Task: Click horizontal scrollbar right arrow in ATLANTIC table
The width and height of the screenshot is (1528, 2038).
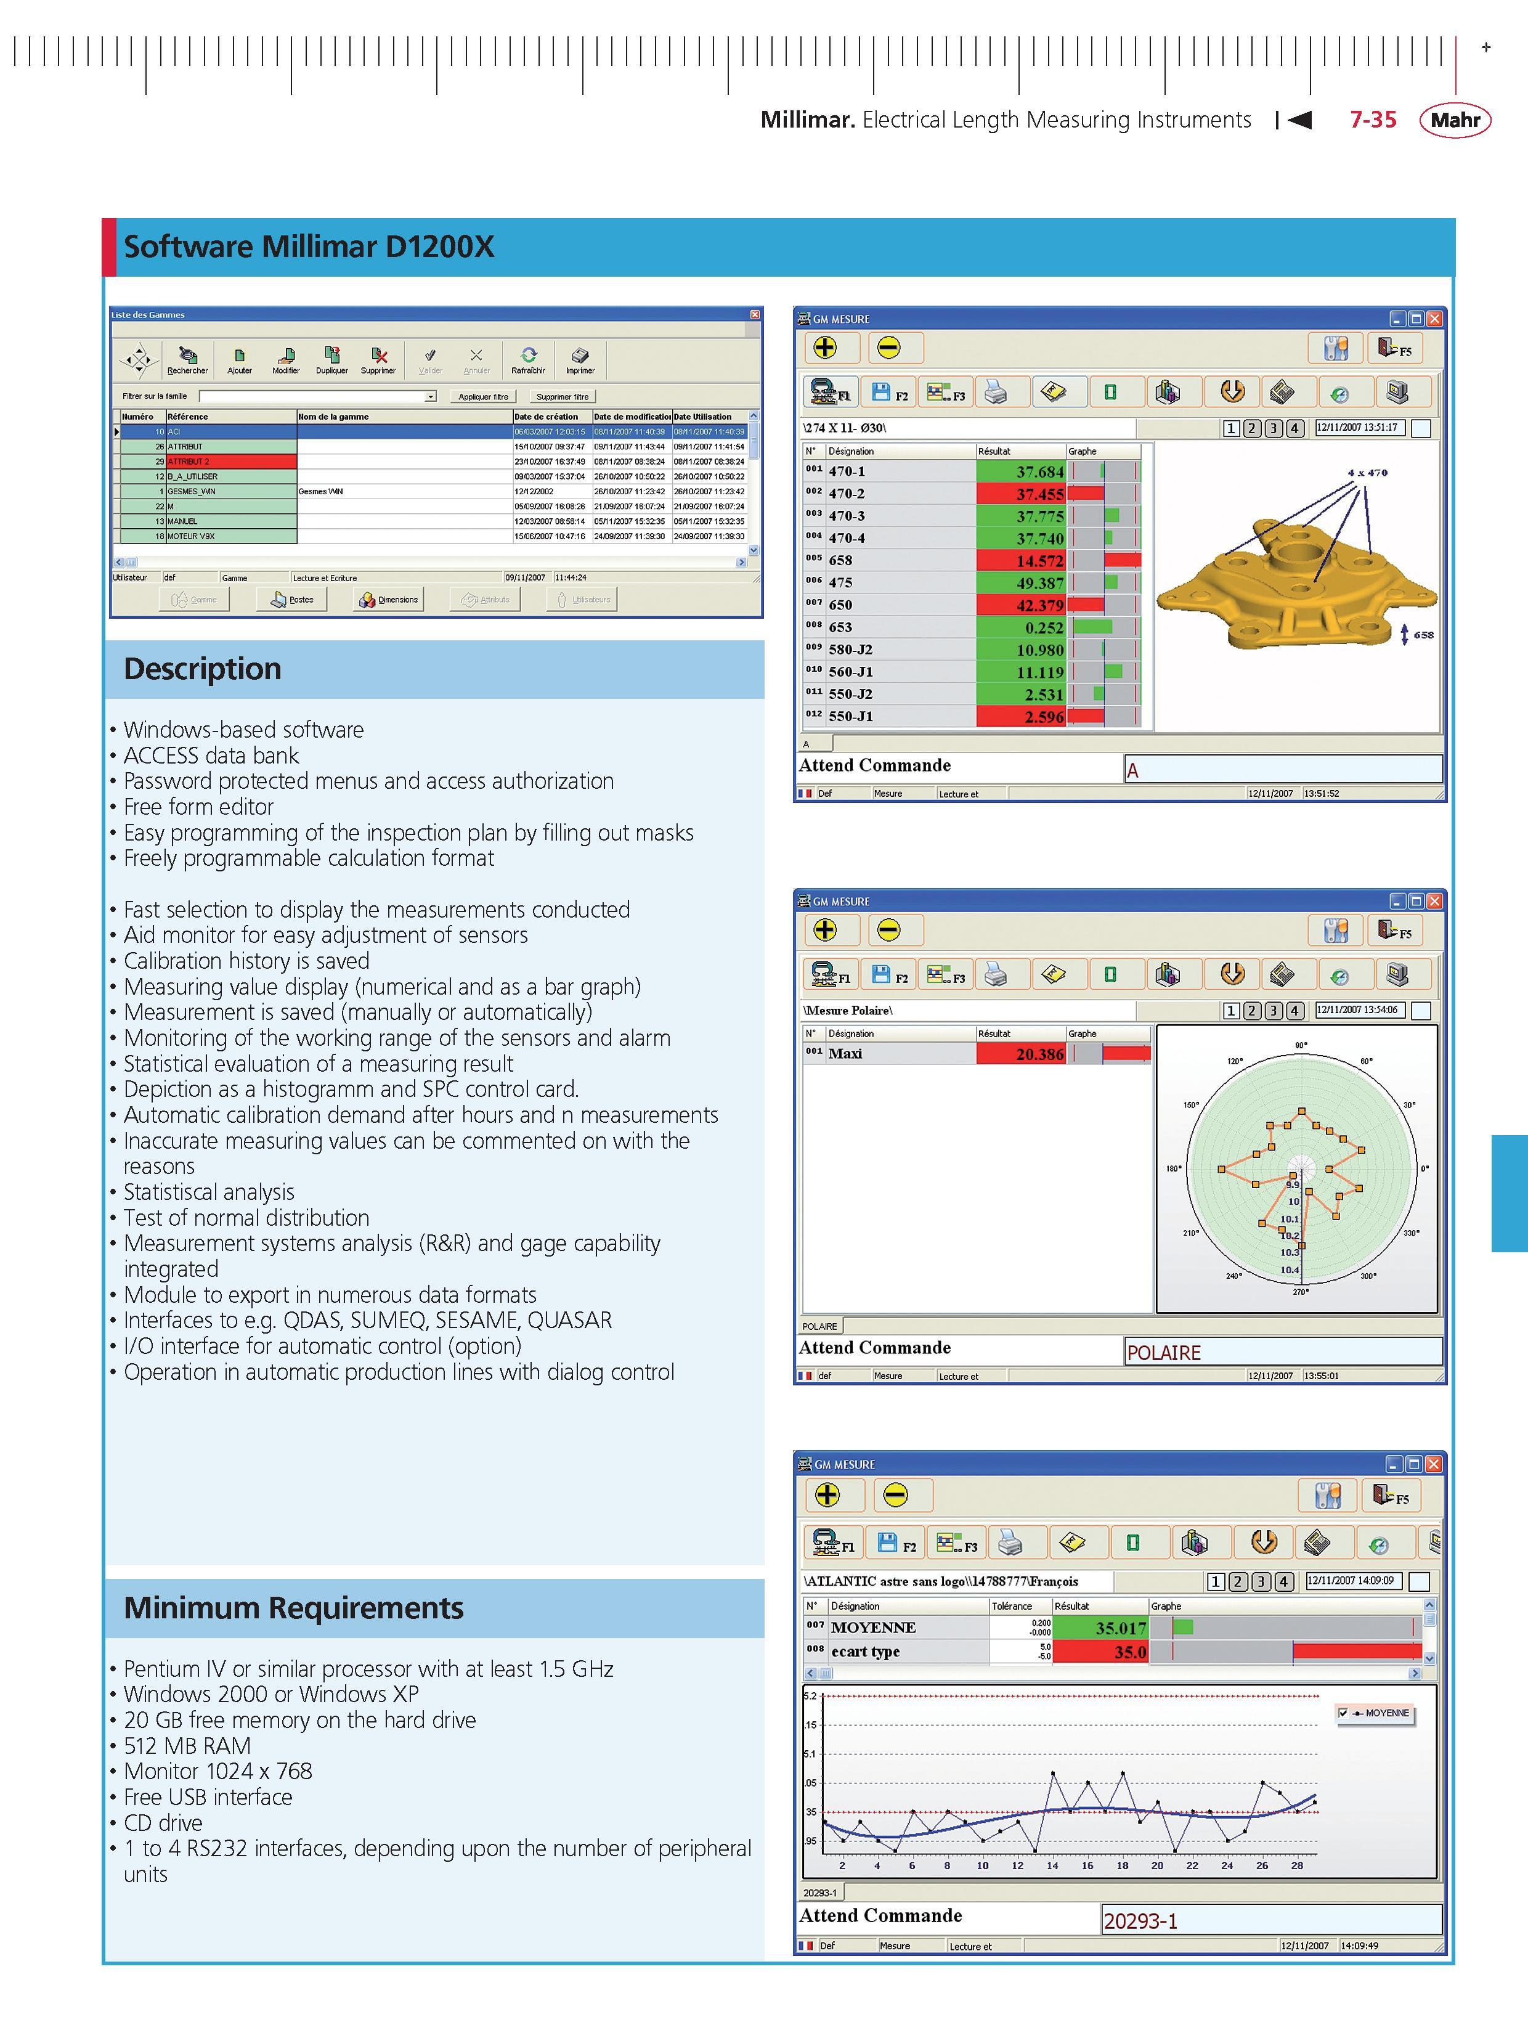Action: tap(1416, 1673)
